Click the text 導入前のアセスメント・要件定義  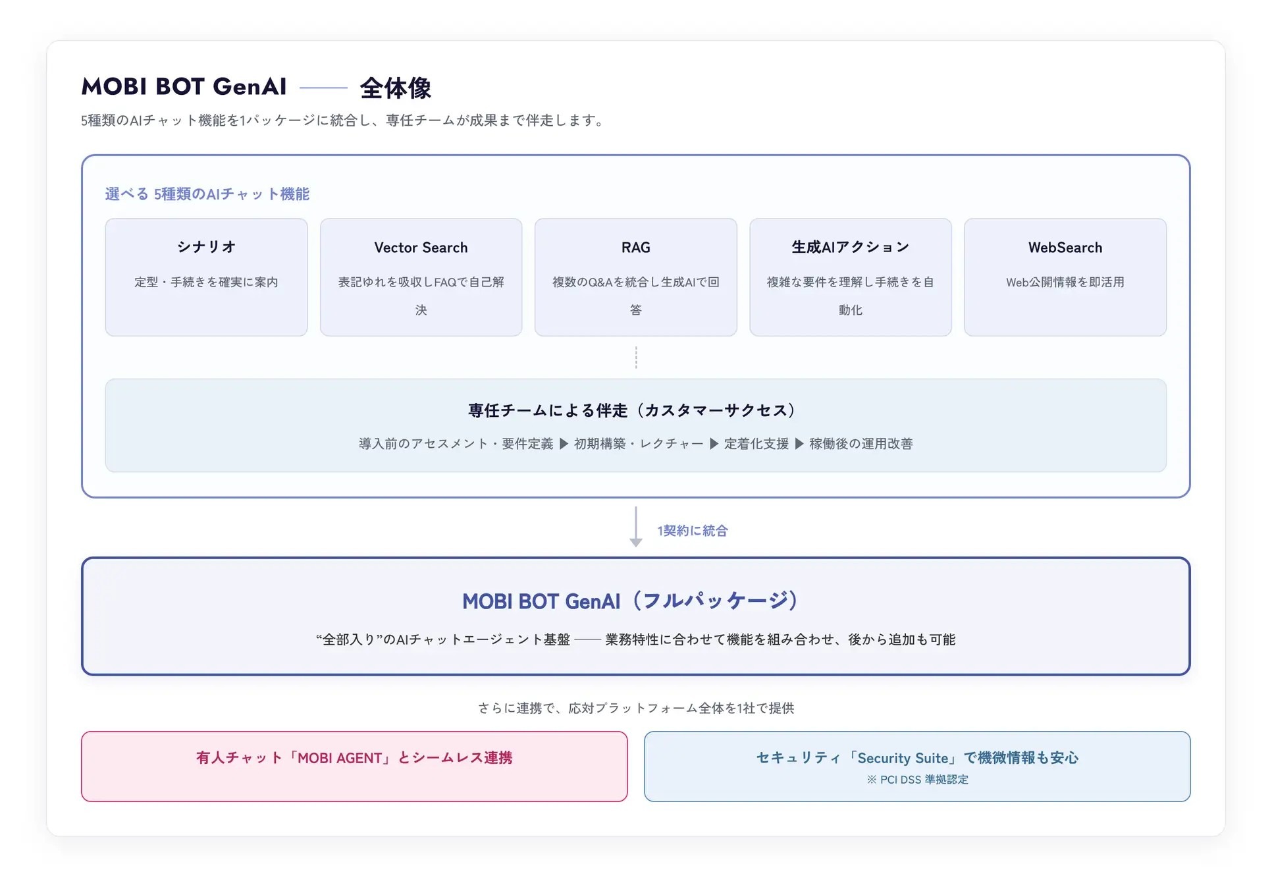(456, 444)
